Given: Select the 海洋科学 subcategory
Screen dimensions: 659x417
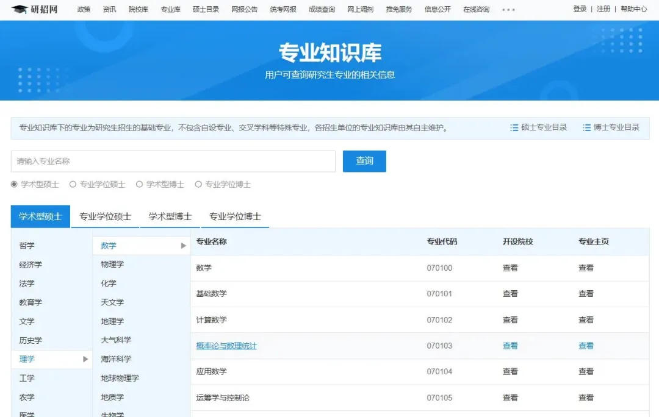Looking at the screenshot, I should (116, 359).
